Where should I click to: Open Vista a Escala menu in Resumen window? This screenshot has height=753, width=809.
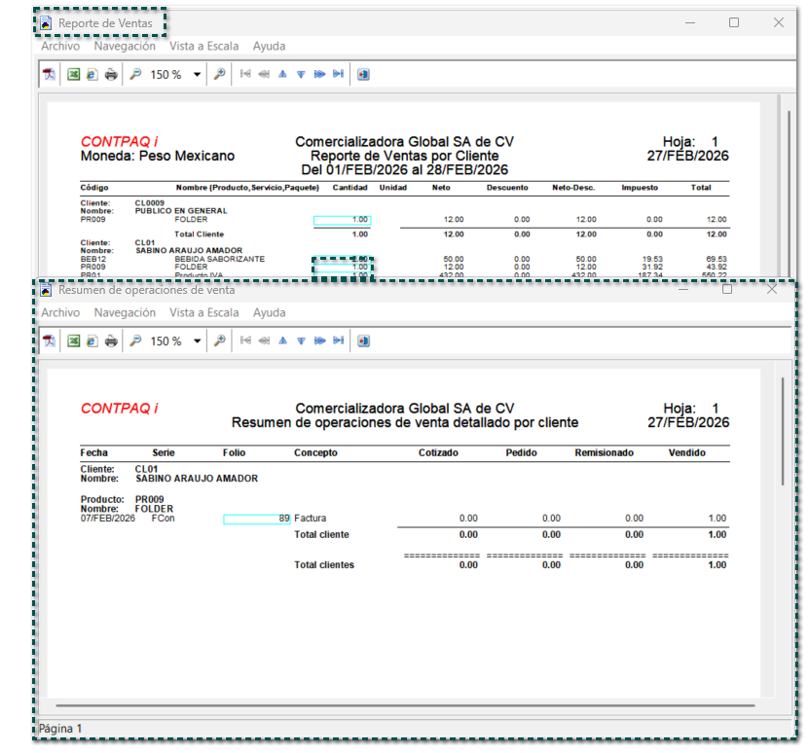(x=203, y=313)
